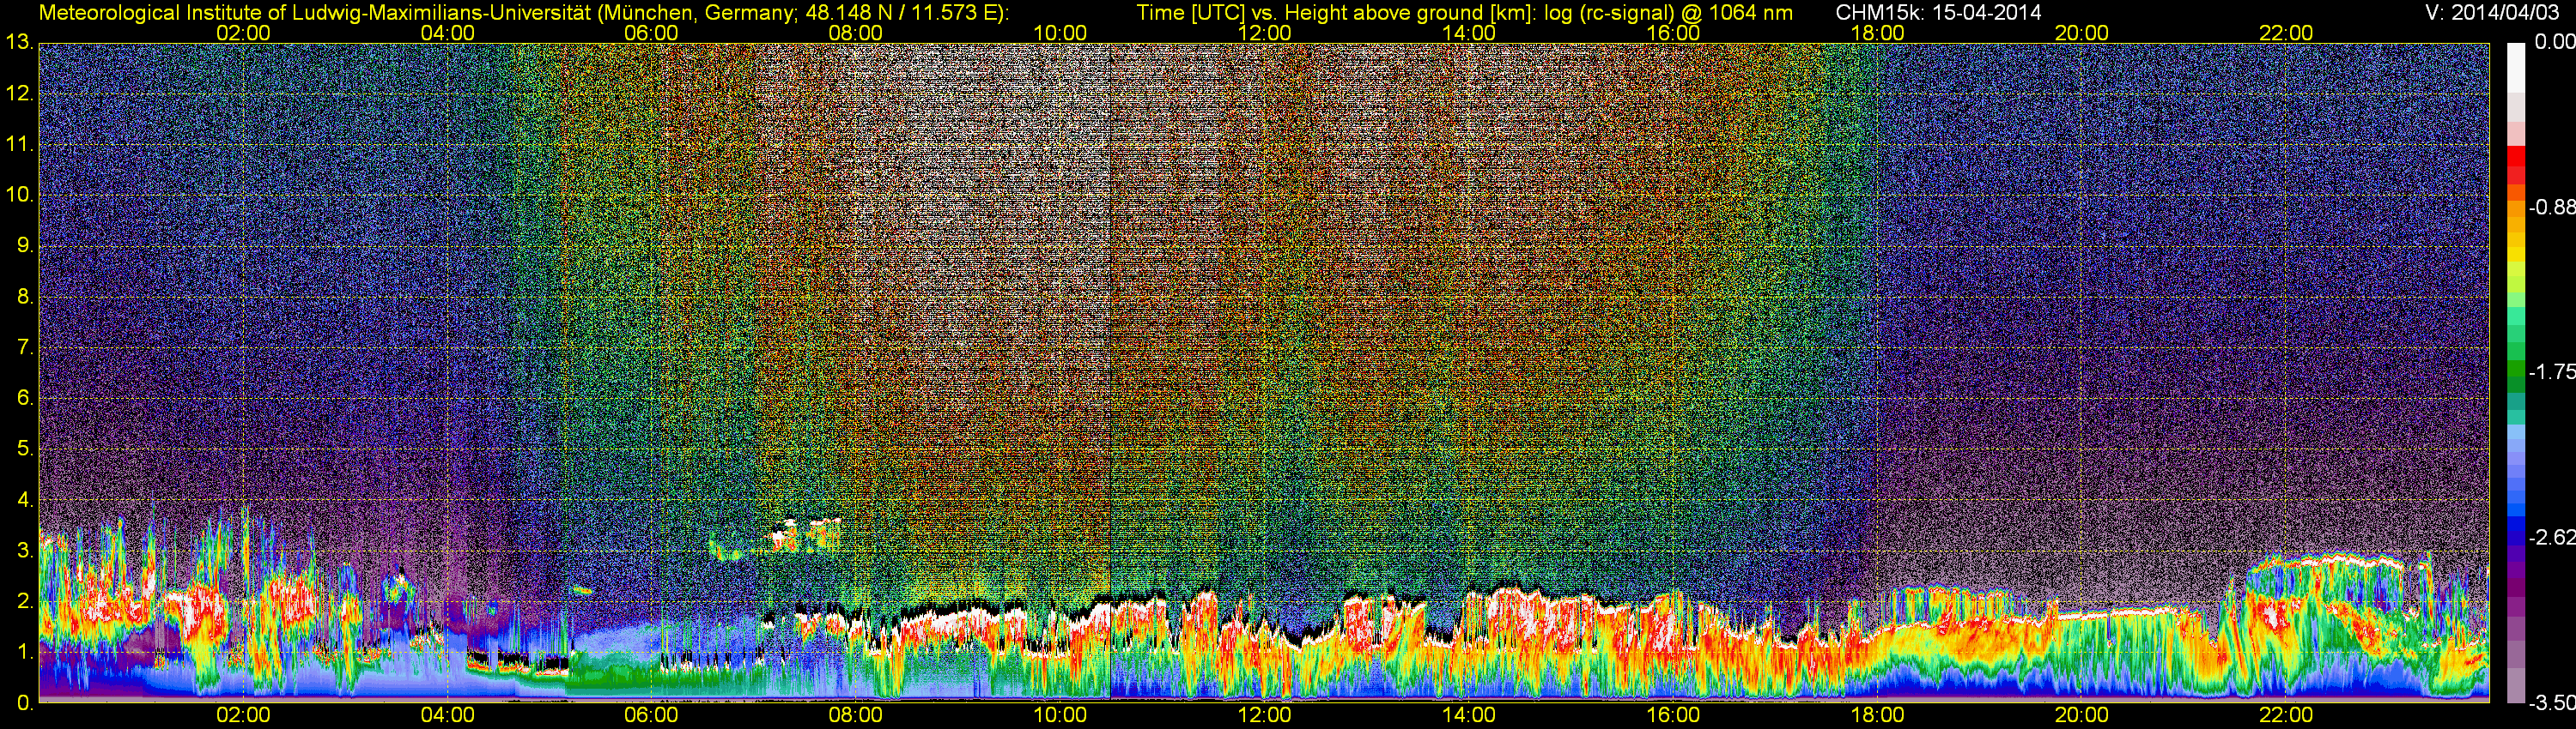Click the 11. km height axis label
Viewport: 2576px width, 729px height.
pos(20,145)
